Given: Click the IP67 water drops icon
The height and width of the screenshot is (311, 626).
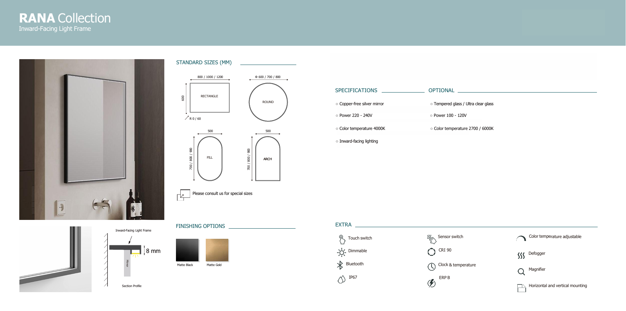Looking at the screenshot, I should pos(341,279).
